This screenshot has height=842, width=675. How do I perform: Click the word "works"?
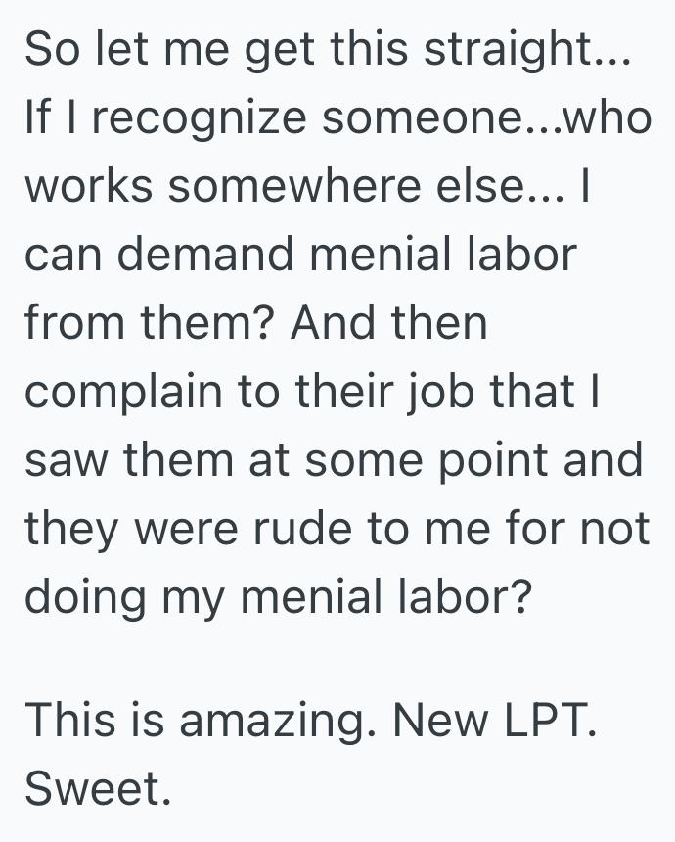pyautogui.click(x=89, y=186)
